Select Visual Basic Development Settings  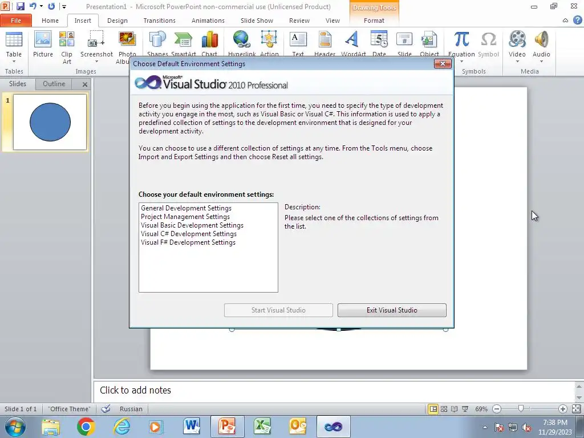[192, 225]
